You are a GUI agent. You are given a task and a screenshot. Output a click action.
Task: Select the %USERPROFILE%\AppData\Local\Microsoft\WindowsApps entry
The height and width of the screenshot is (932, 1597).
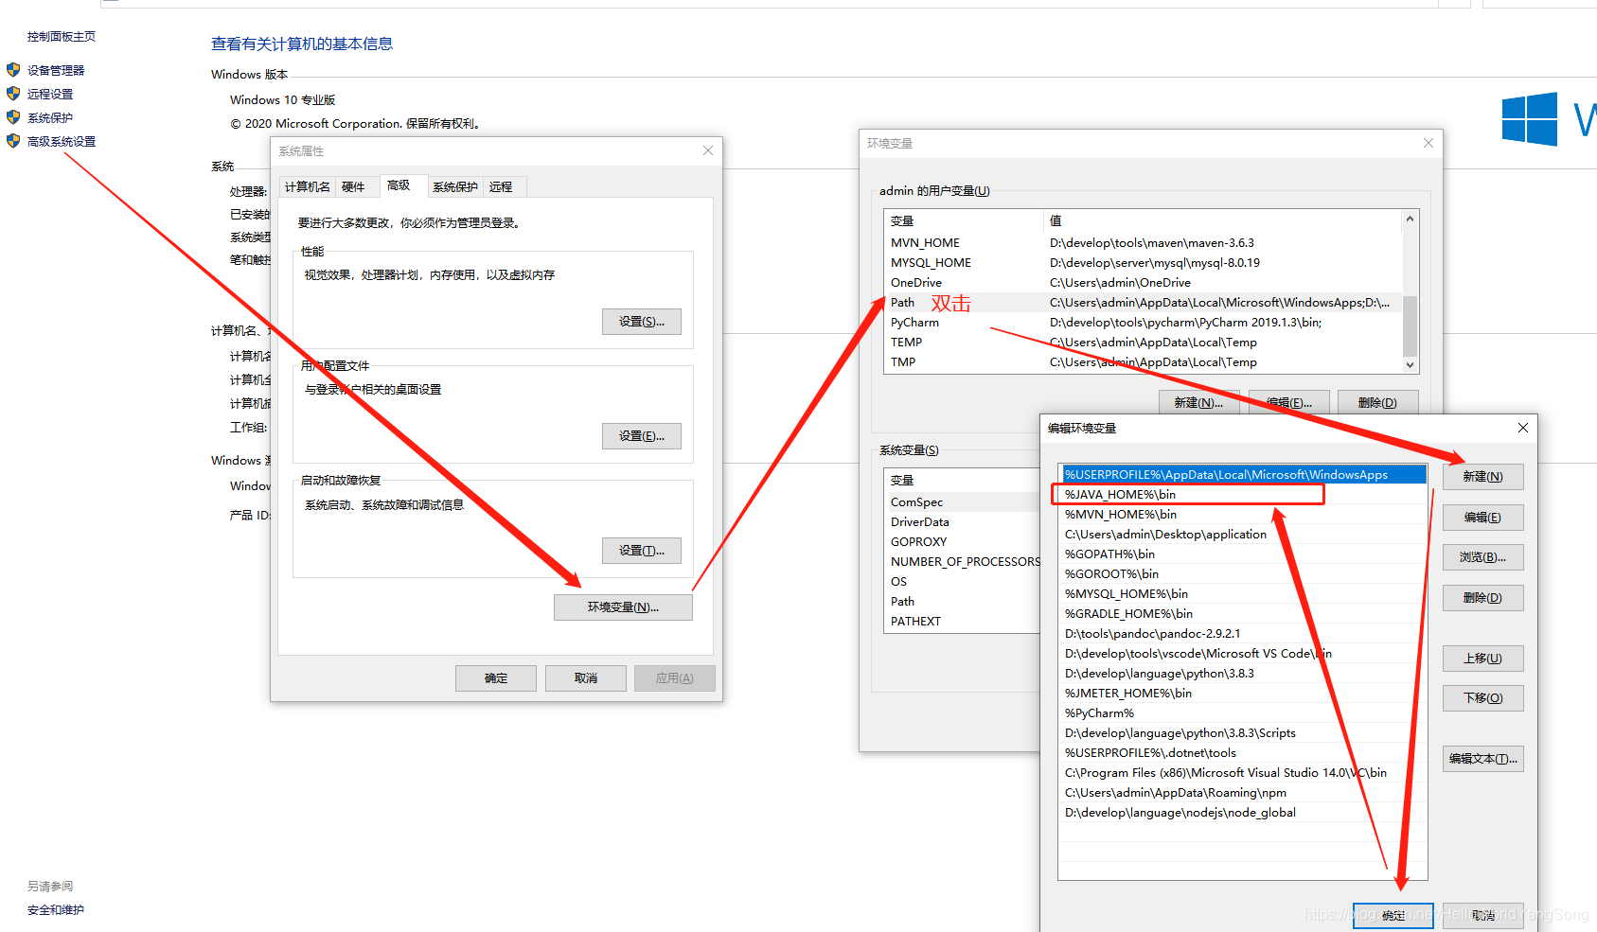click(1243, 475)
